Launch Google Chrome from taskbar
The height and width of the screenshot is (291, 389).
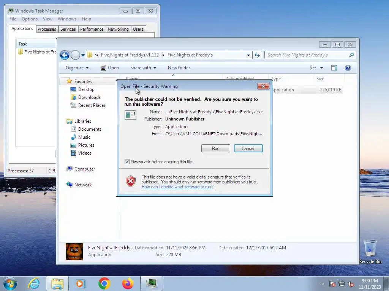104,283
